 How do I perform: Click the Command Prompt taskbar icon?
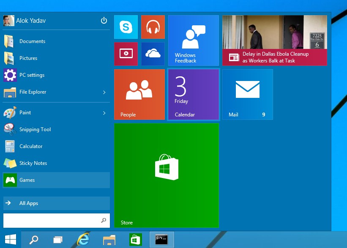tap(161, 240)
